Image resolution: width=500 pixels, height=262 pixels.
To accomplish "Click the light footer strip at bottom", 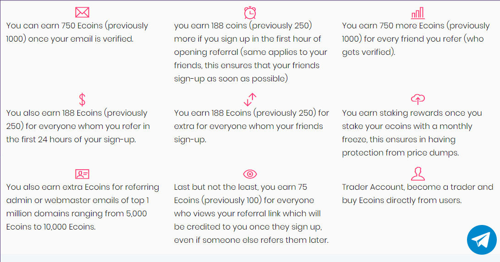I will [x=250, y=258].
